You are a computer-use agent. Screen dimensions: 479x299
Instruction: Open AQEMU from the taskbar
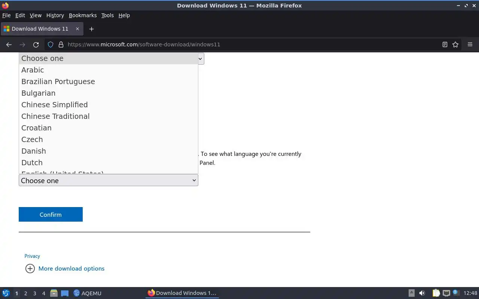click(x=87, y=293)
